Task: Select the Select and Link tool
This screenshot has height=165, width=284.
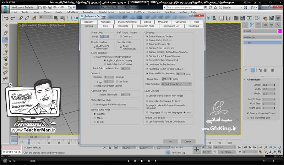Action: [21, 18]
